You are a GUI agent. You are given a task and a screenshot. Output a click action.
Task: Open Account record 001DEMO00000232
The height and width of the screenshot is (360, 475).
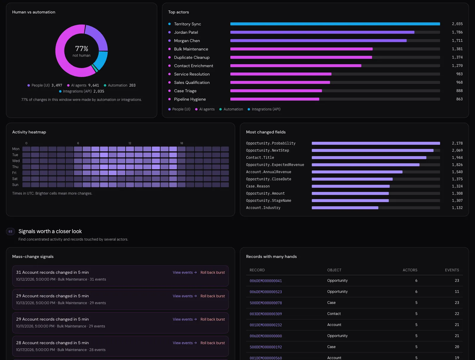[266, 325]
